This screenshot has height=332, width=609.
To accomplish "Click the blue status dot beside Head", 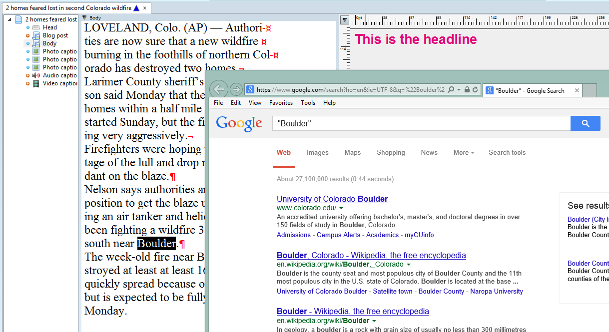I will [28, 27].
